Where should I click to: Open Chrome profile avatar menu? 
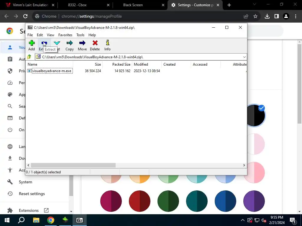286,16
